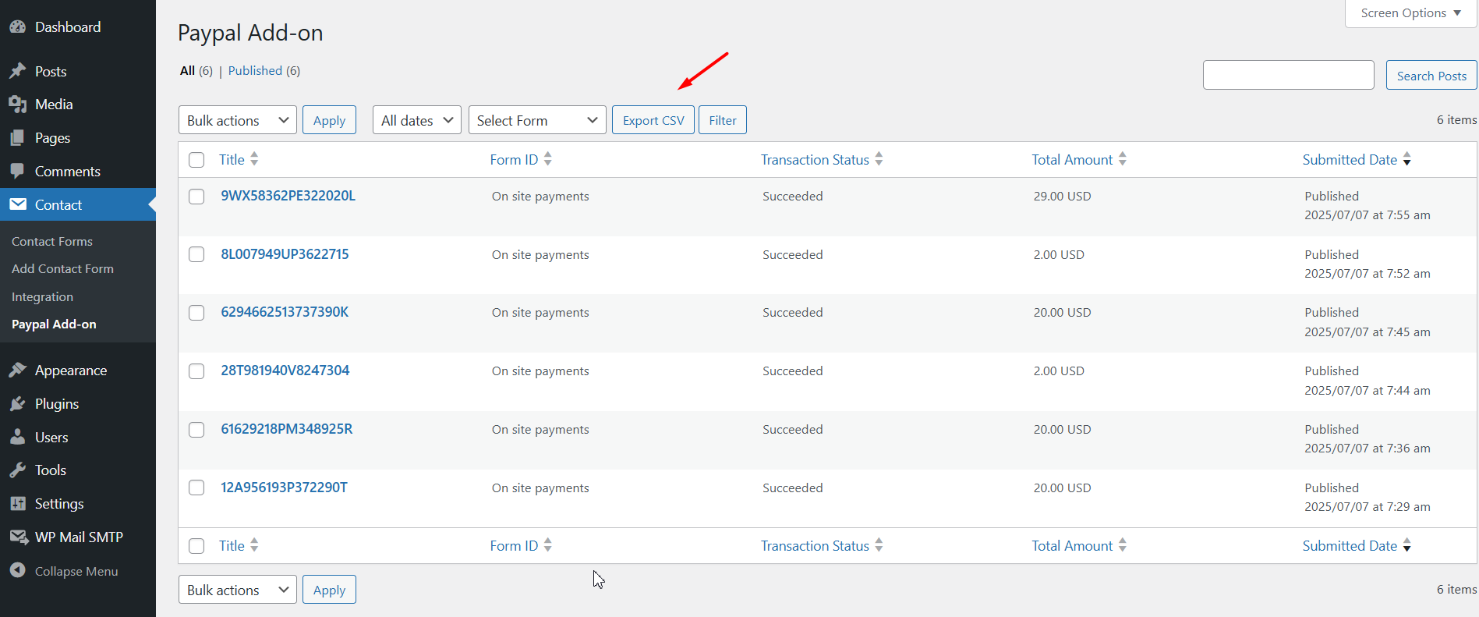Click the Search Posts button
The height and width of the screenshot is (617, 1479).
[1431, 75]
